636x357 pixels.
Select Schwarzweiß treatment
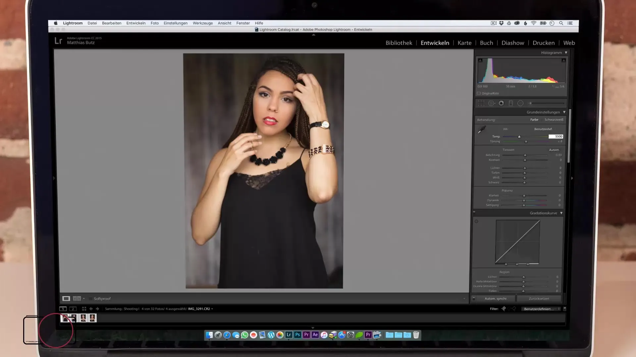tap(554, 120)
